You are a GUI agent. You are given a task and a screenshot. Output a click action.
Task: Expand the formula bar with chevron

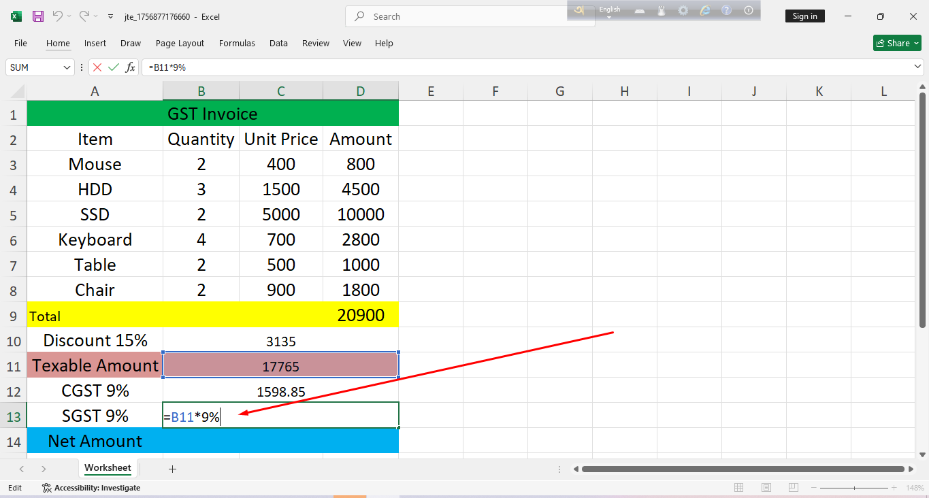pyautogui.click(x=917, y=67)
